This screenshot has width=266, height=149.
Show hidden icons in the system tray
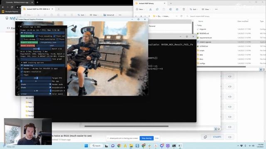tap(238, 146)
